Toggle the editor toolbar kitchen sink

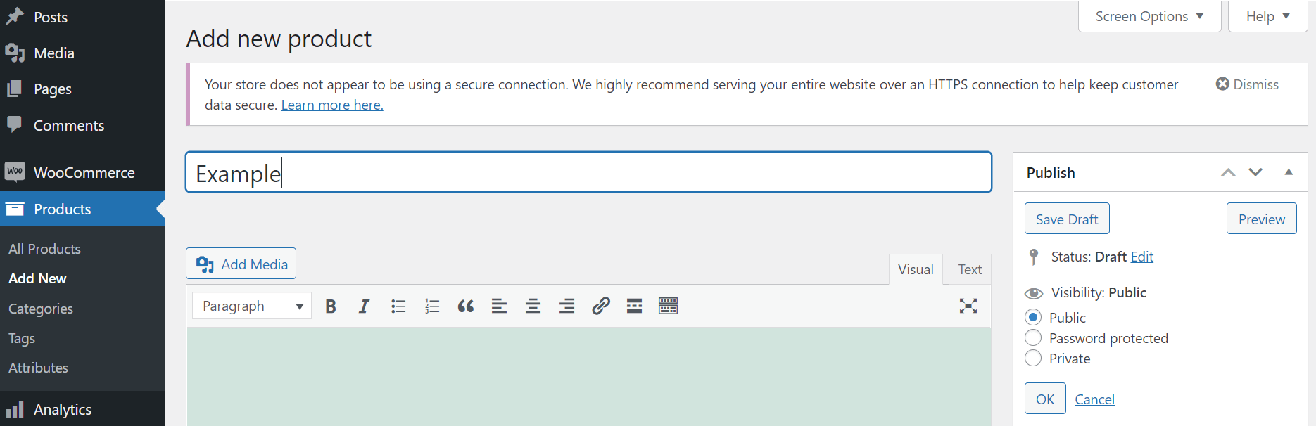[x=668, y=306]
